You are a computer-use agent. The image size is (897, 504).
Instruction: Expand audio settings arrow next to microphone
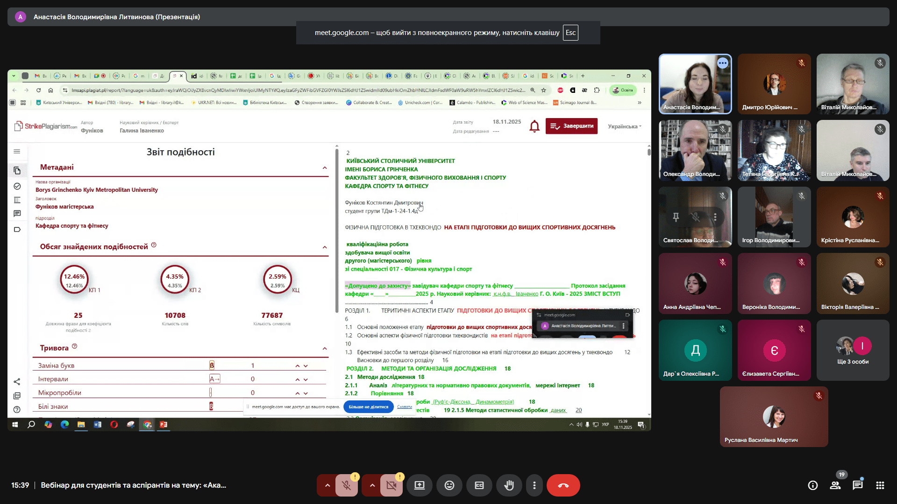(x=327, y=485)
